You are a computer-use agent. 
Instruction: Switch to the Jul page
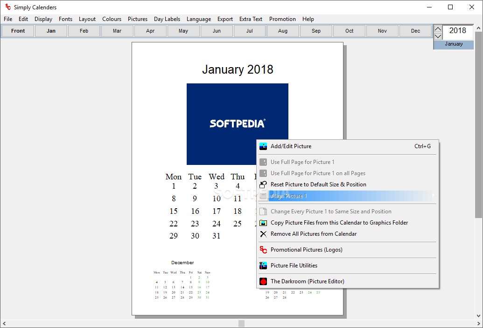pos(250,31)
